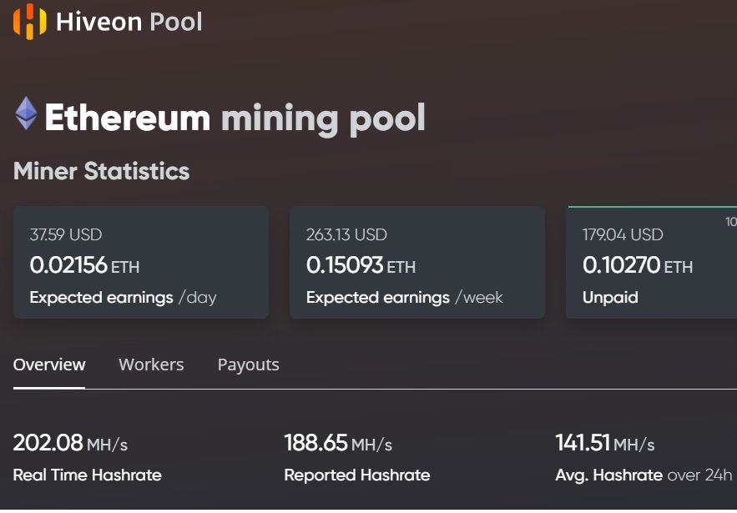The height and width of the screenshot is (513, 737).
Task: Click the Real Time Hashrate label
Action: (x=88, y=475)
